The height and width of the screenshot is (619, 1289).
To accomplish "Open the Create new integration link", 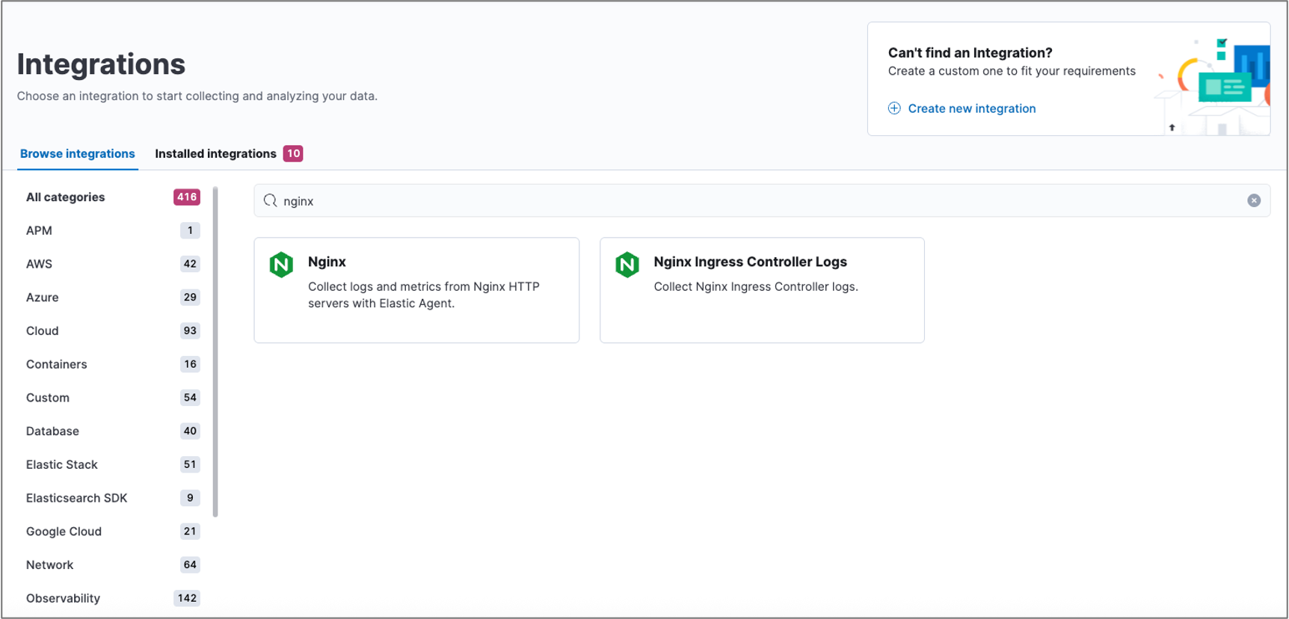I will (x=971, y=108).
